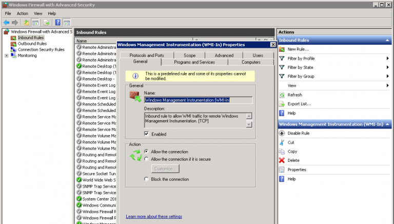The height and width of the screenshot is (224, 394).
Task: Open the Help menu in menu bar
Action: coord(52,13)
